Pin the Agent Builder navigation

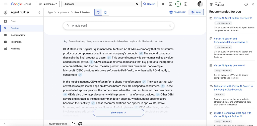tap(39, 12)
